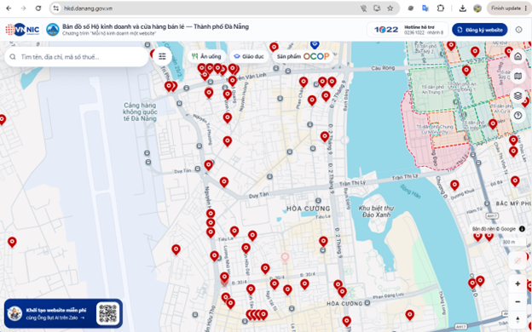Click the Khu biệt thự Đảo Xanh label
The image size is (532, 332).
coord(376,211)
